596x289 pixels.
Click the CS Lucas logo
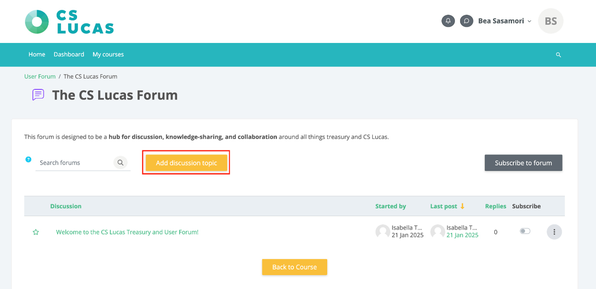pos(69,22)
